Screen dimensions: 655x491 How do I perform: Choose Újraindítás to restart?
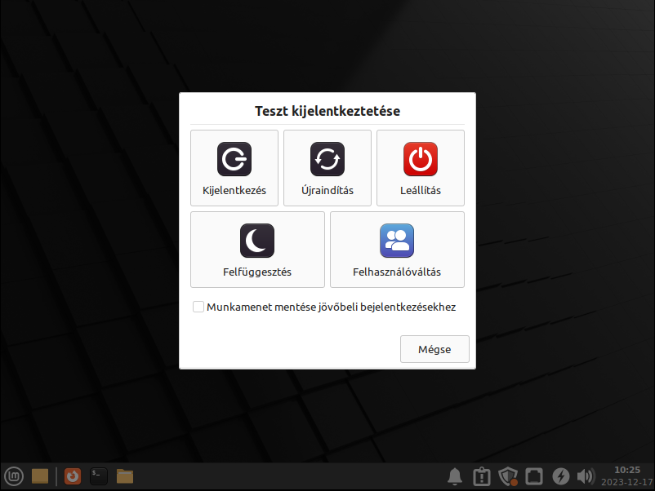point(327,168)
